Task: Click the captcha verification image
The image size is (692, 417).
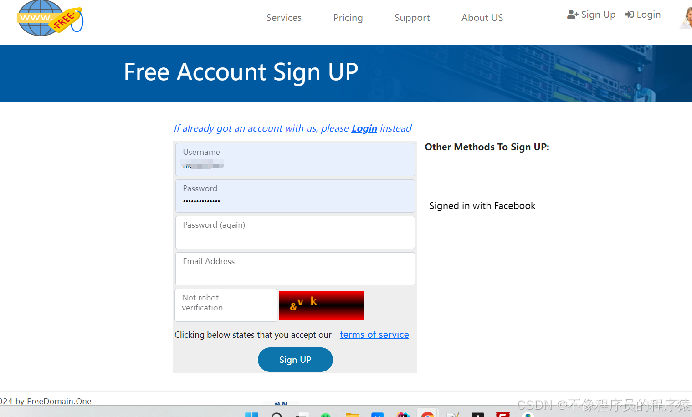Action: click(321, 305)
